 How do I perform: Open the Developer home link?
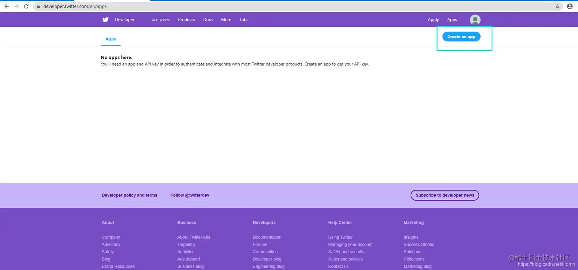125,19
